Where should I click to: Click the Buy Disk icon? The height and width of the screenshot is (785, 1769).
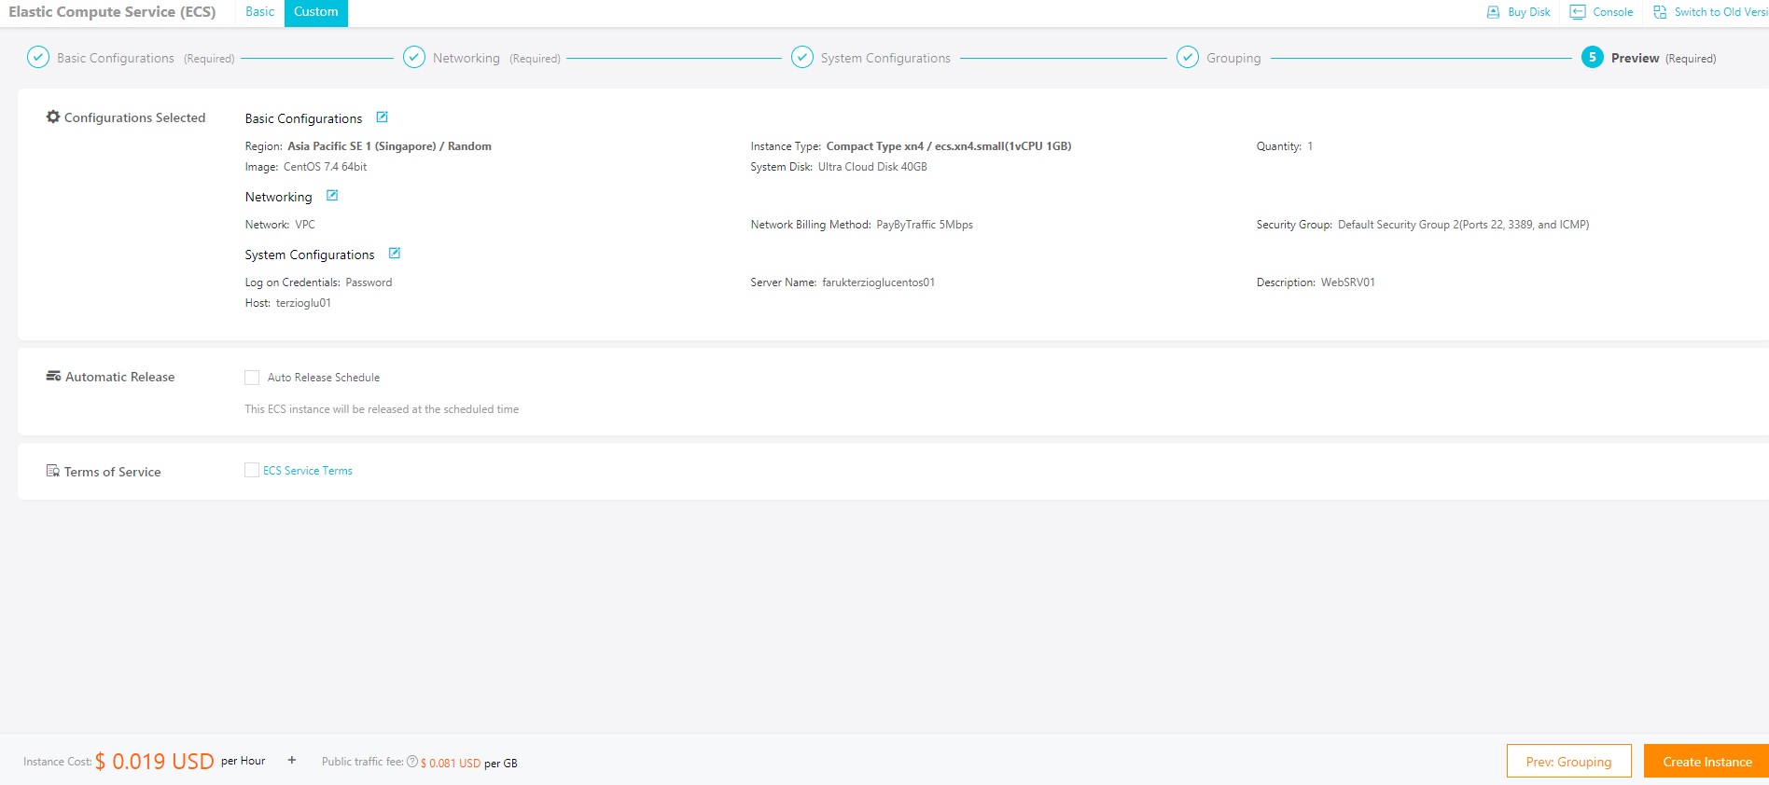click(1493, 12)
